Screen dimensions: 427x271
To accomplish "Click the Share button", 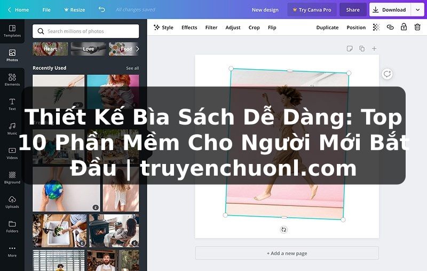I will 353,10.
